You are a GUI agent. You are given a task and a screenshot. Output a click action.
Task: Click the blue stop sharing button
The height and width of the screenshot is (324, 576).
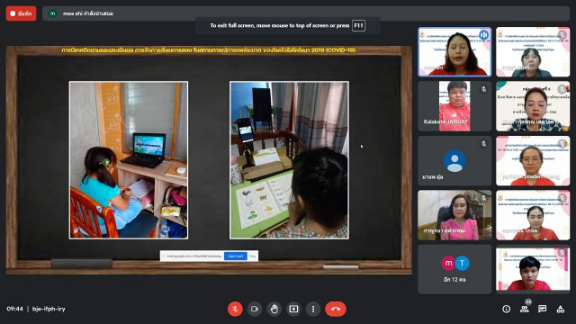pyautogui.click(x=236, y=256)
